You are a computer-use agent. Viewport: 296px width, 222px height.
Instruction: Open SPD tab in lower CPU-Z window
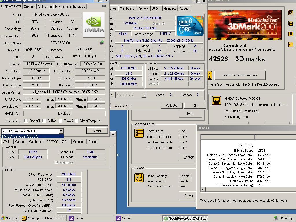pos(64,142)
